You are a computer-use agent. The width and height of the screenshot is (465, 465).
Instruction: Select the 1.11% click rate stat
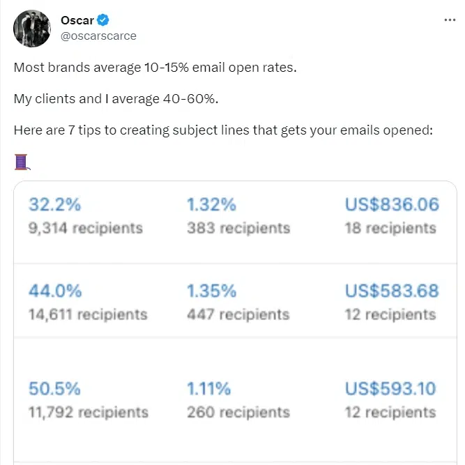click(208, 388)
